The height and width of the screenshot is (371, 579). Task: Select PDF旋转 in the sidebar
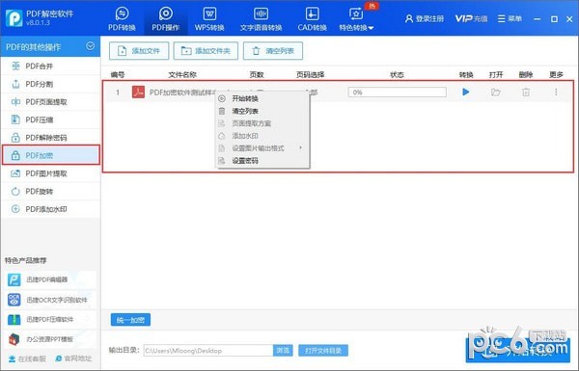coord(50,192)
